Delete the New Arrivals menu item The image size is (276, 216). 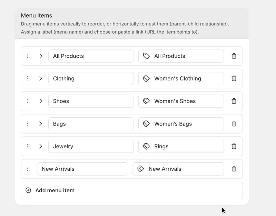pos(234,169)
